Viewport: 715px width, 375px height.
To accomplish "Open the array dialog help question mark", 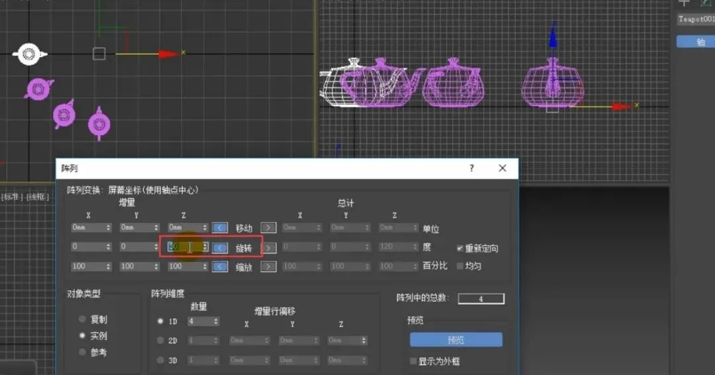I will point(471,168).
